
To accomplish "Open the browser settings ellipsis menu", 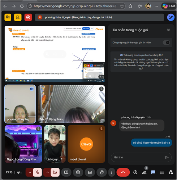I will click(x=156, y=6).
